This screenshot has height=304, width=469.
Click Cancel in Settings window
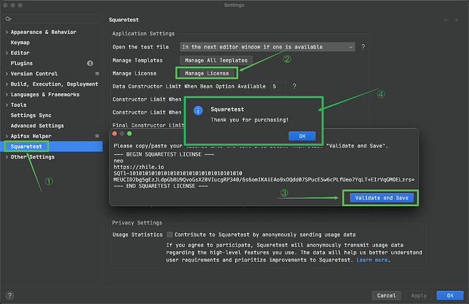(x=386, y=296)
